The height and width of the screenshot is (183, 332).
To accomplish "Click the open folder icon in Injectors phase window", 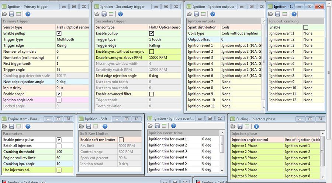I will (x=233, y=126).
